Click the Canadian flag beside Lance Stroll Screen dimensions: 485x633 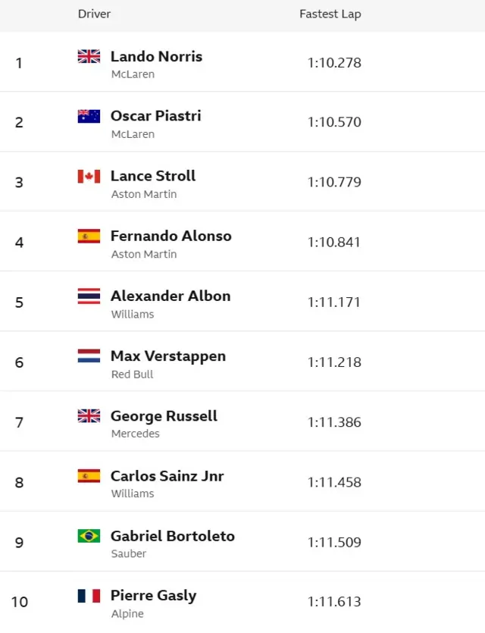[x=89, y=177]
